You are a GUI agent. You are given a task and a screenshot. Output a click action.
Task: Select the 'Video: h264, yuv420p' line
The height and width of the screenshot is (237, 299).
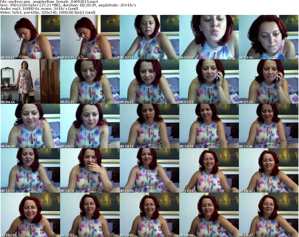(48, 12)
